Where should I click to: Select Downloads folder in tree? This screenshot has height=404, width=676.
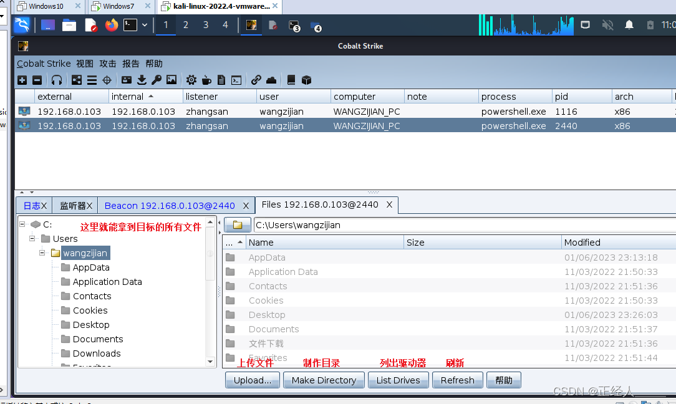pyautogui.click(x=97, y=353)
